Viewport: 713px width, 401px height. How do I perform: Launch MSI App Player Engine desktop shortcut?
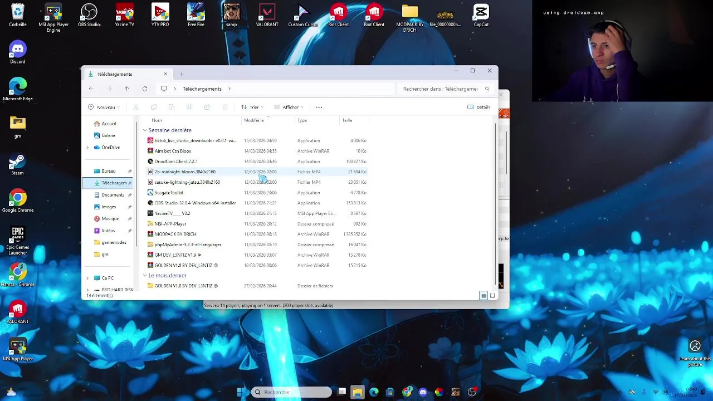(x=53, y=18)
